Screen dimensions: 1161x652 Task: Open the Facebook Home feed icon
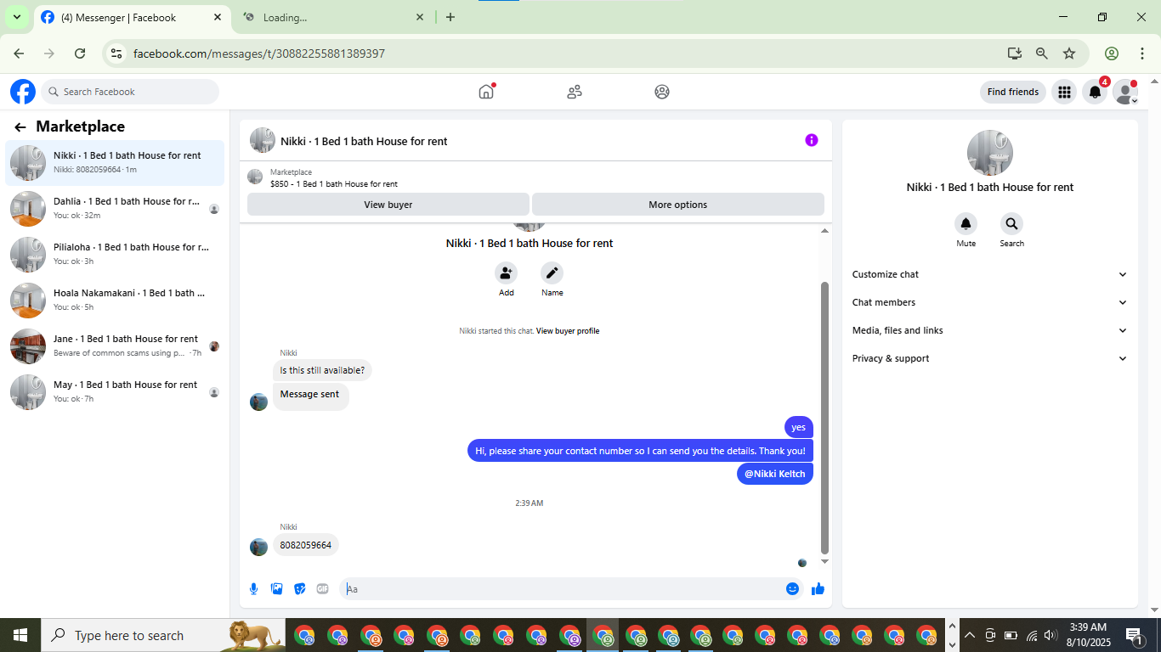pos(486,92)
